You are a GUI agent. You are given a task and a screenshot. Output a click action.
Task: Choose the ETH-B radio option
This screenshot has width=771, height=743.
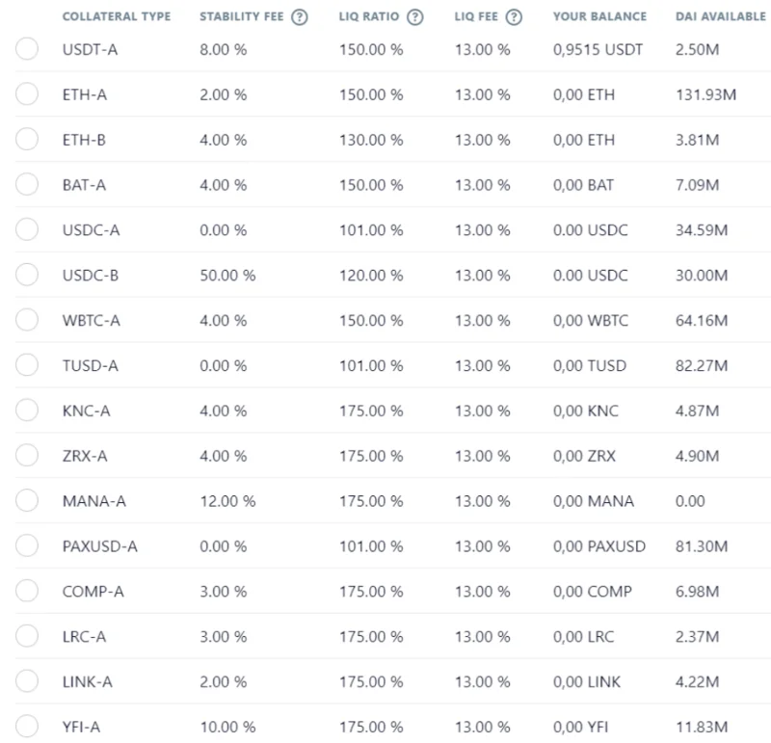[x=27, y=139]
